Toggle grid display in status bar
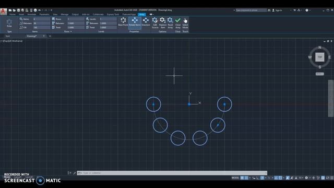Screen dimensions: 334x188 242,178
